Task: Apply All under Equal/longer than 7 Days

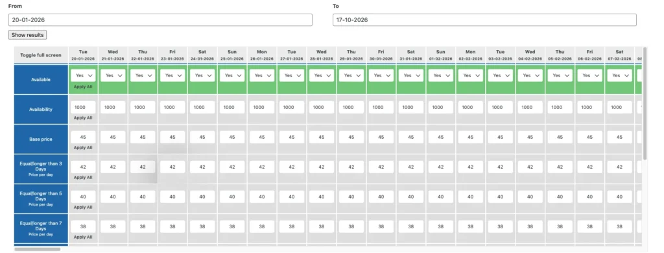Action: pos(83,237)
